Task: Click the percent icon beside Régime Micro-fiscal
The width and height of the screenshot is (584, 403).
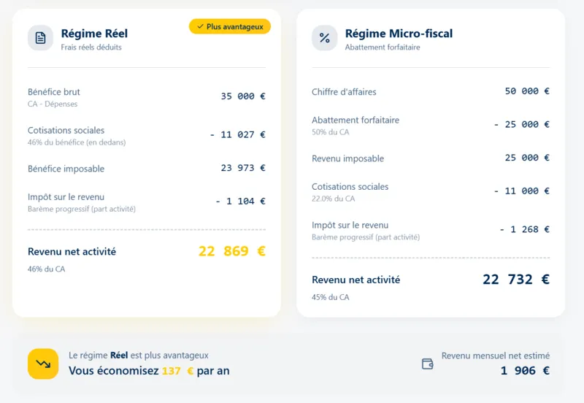Action: click(325, 38)
